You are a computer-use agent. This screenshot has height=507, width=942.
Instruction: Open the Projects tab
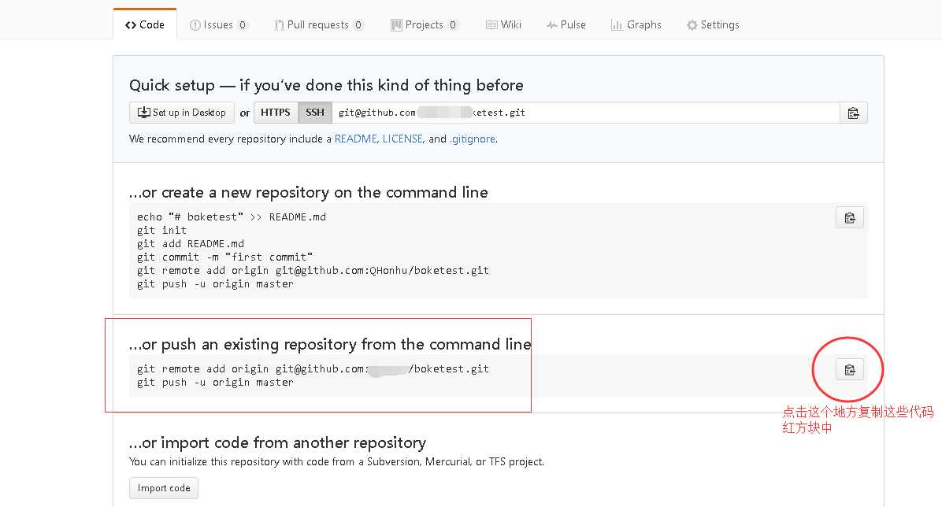click(x=424, y=24)
